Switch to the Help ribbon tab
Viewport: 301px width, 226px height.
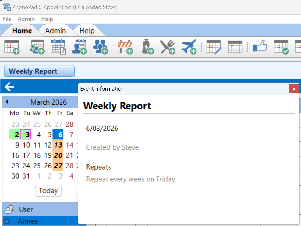pyautogui.click(x=87, y=31)
